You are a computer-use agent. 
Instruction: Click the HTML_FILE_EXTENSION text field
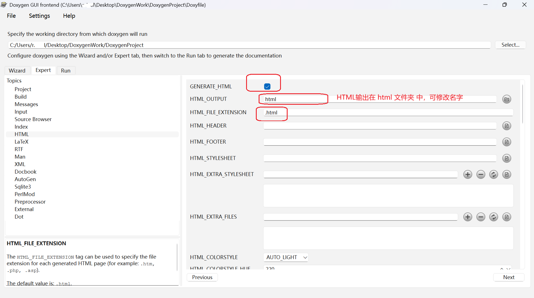pyautogui.click(x=388, y=112)
